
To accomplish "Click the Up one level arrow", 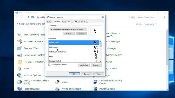I will [29, 17].
